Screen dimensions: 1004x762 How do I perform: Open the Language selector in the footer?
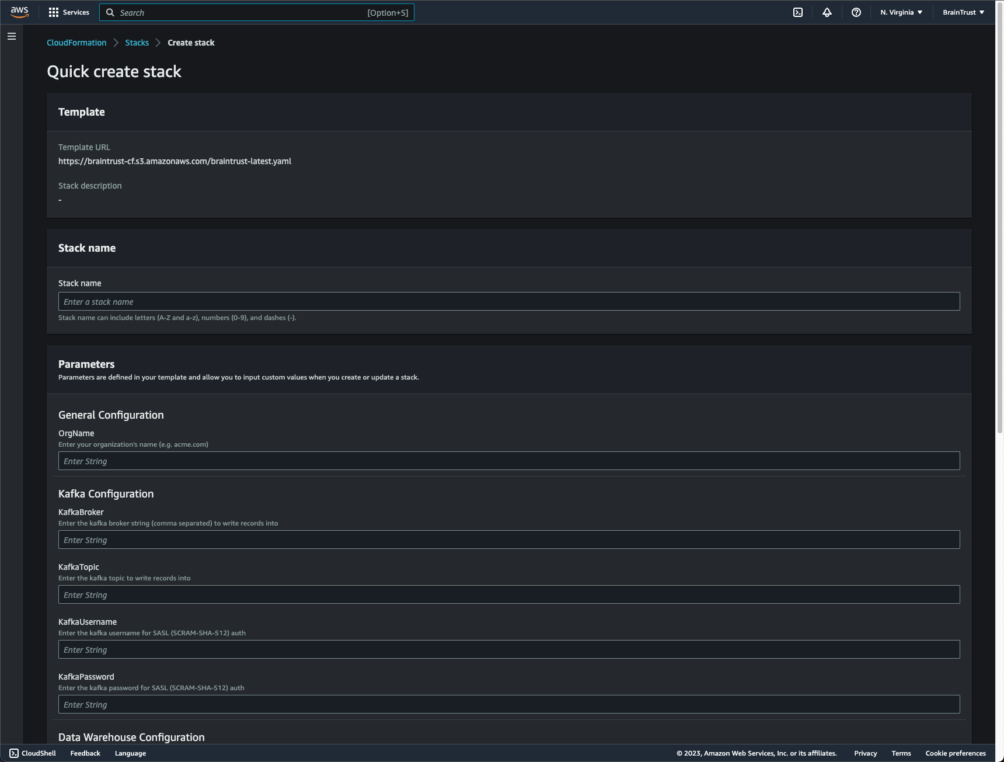click(x=130, y=753)
